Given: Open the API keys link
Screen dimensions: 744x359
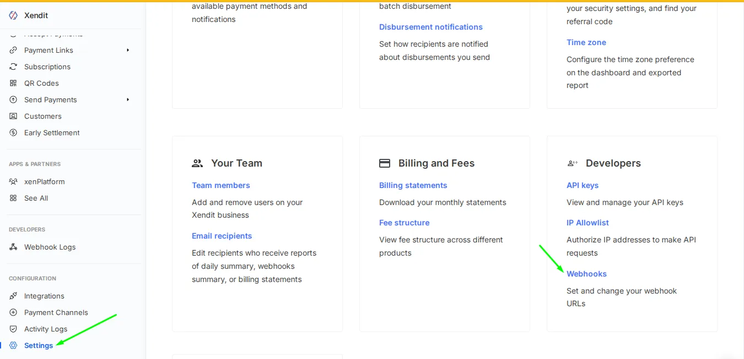Looking at the screenshot, I should click(x=582, y=185).
